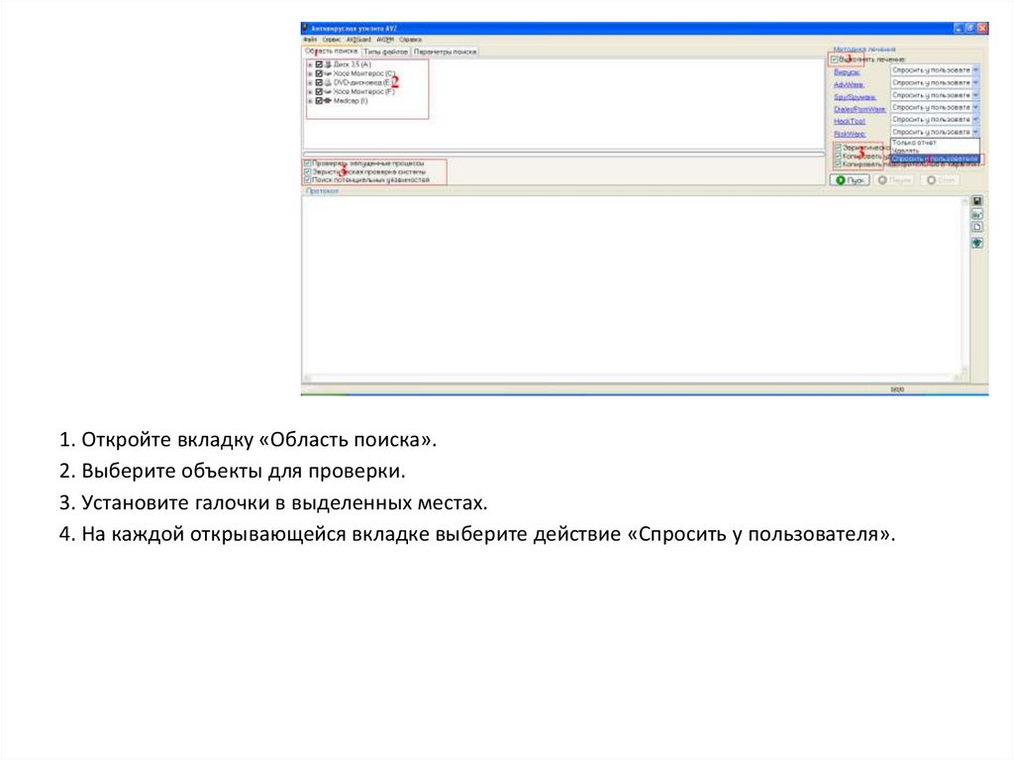
Task: Open the HackTool action dropdown
Action: tap(975, 119)
